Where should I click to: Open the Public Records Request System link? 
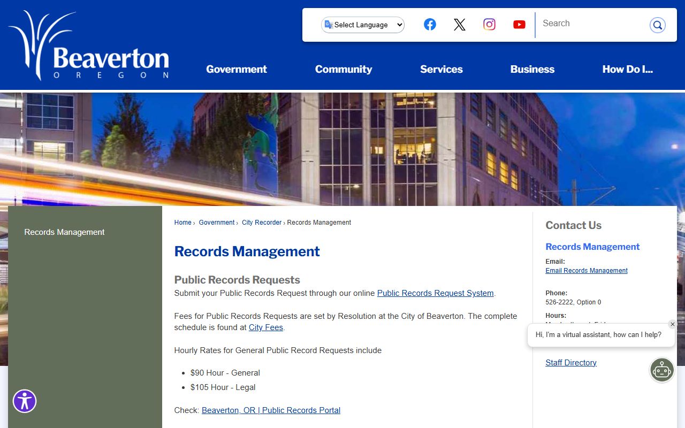435,293
